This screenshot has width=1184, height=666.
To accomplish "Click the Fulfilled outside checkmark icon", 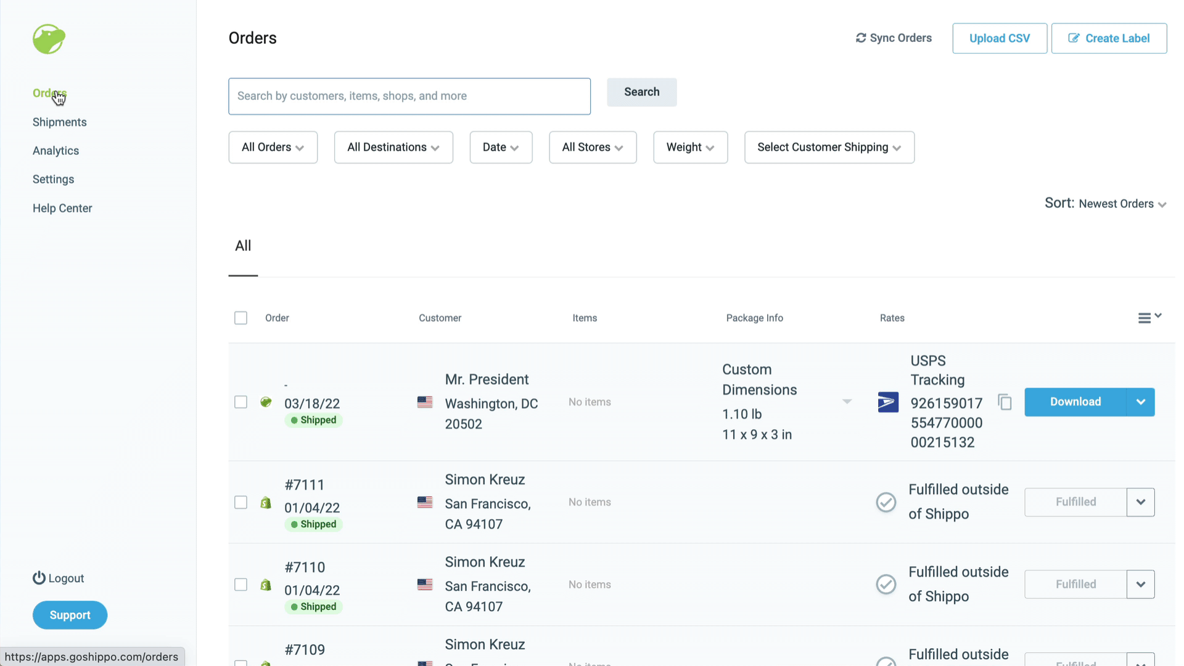I will (x=886, y=502).
